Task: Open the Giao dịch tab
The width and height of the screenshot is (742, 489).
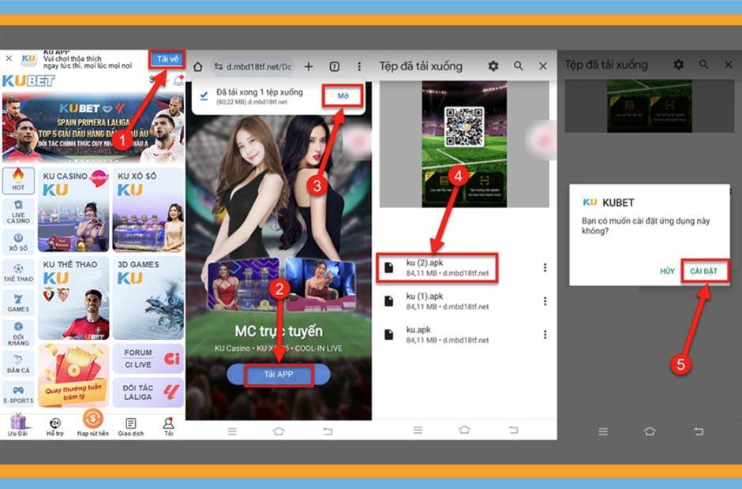Action: pyautogui.click(x=130, y=427)
